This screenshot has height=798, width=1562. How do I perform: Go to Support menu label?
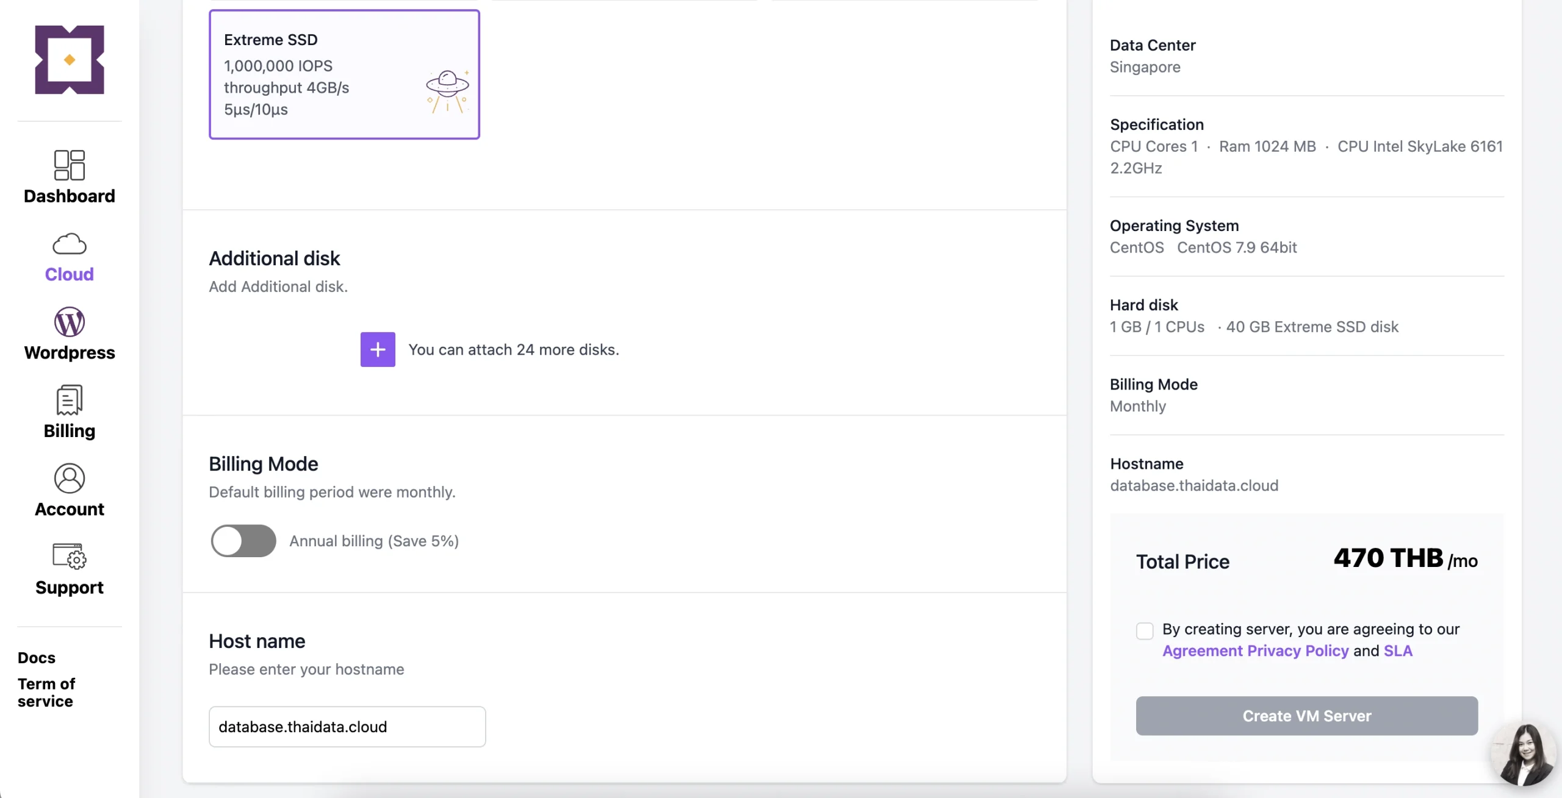point(70,588)
